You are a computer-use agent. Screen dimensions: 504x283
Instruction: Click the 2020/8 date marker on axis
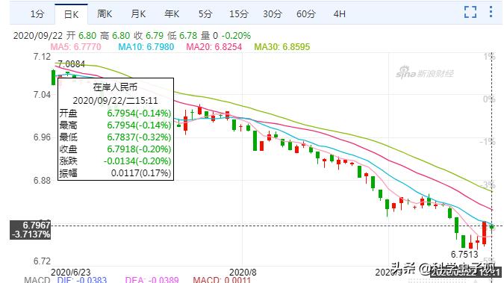(x=243, y=273)
